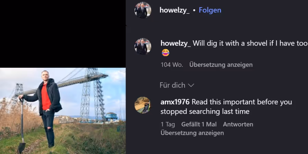The image size is (308, 154).
Task: Click the laughing emoji in the caption
Action: pyautogui.click(x=165, y=53)
